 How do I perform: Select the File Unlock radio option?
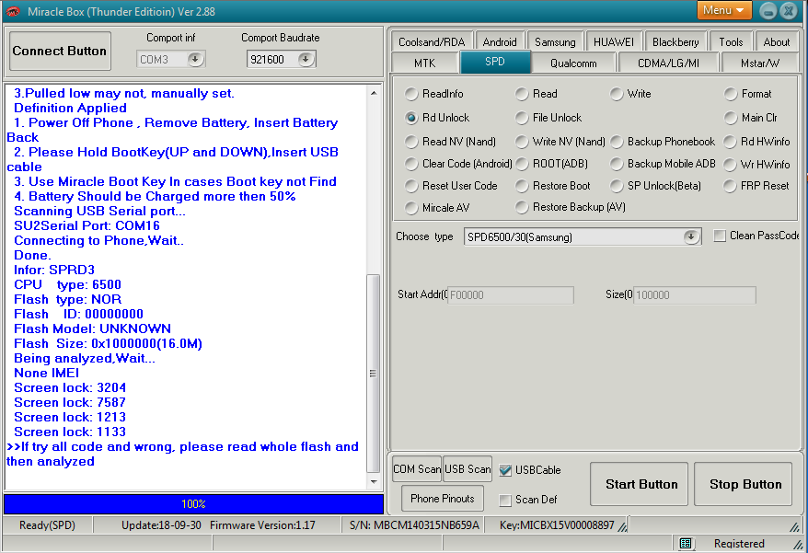tap(548, 118)
